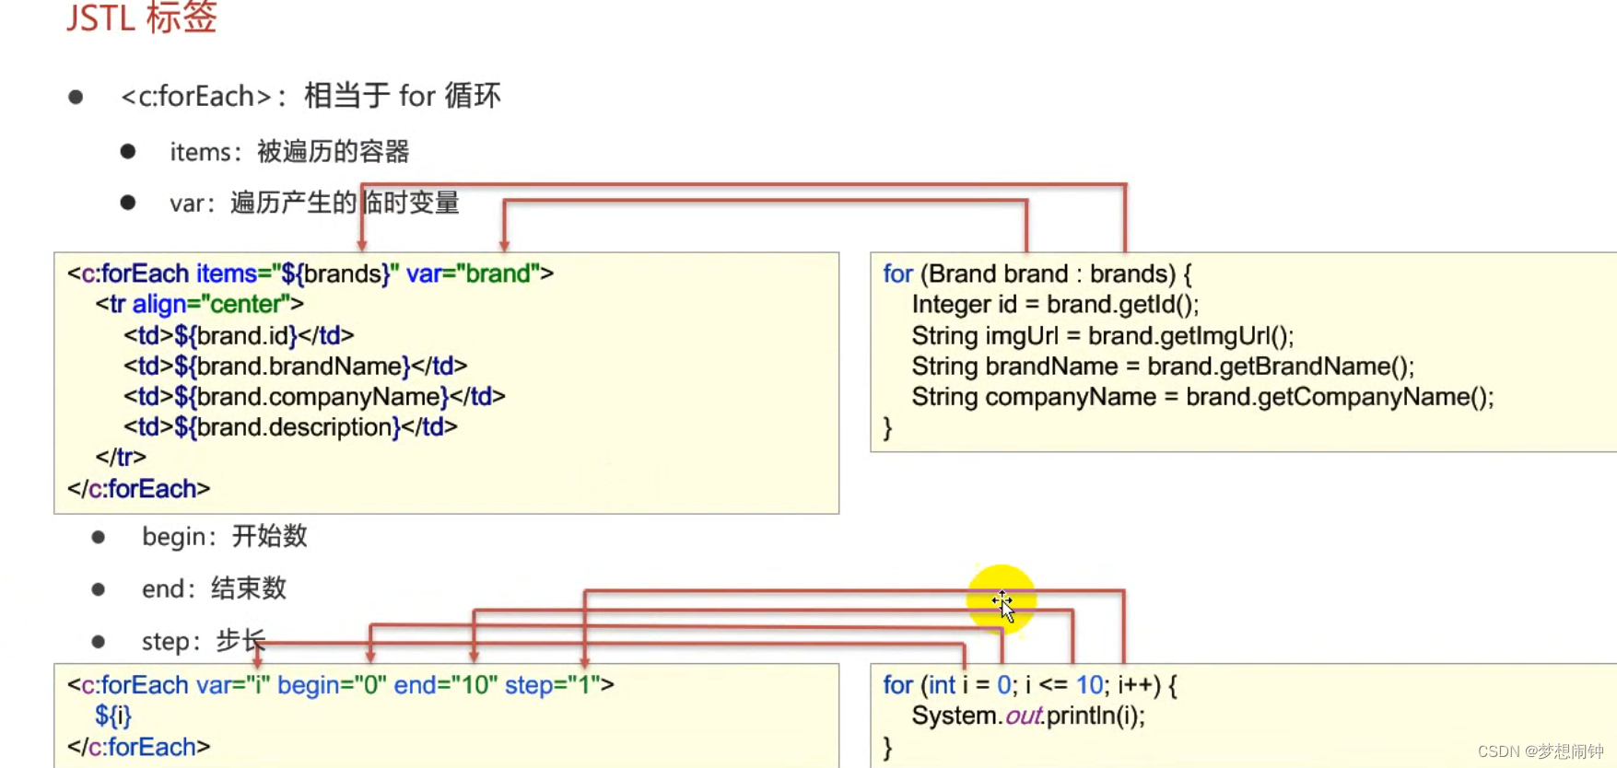The image size is (1617, 768).
Task: Click the 'JSTL 标签' slide title
Action: pos(141,17)
